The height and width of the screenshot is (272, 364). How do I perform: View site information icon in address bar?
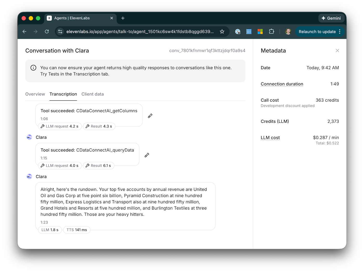pyautogui.click(x=60, y=32)
